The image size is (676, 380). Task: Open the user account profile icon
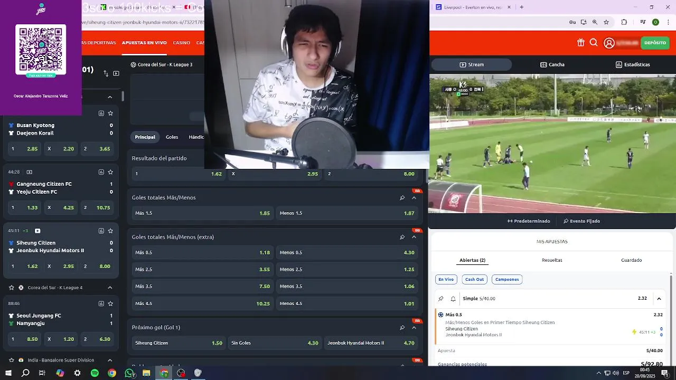click(609, 43)
